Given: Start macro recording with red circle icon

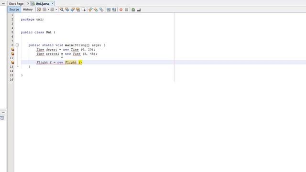Looking at the screenshot, I should tap(121, 10).
